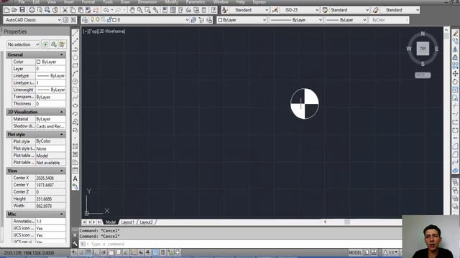Create a new drawing with the New icon
Image resolution: width=460 pixels, height=258 pixels.
pyautogui.click(x=6, y=10)
